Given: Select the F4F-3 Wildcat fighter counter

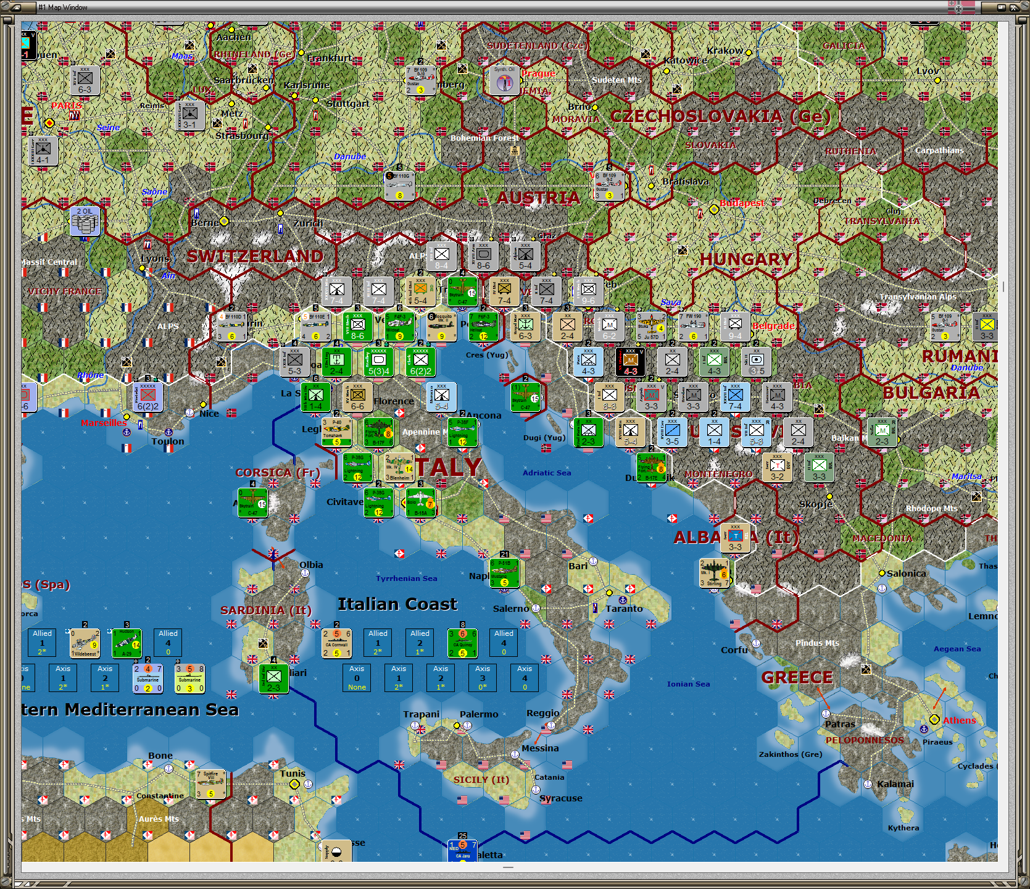Looking at the screenshot, I should [399, 327].
